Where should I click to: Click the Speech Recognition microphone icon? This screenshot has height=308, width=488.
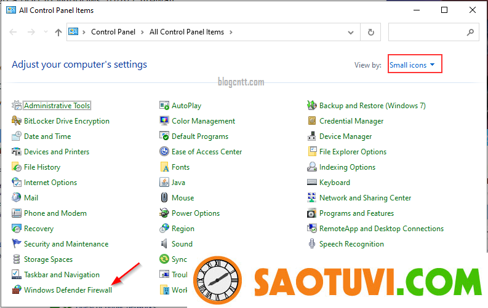(x=312, y=243)
